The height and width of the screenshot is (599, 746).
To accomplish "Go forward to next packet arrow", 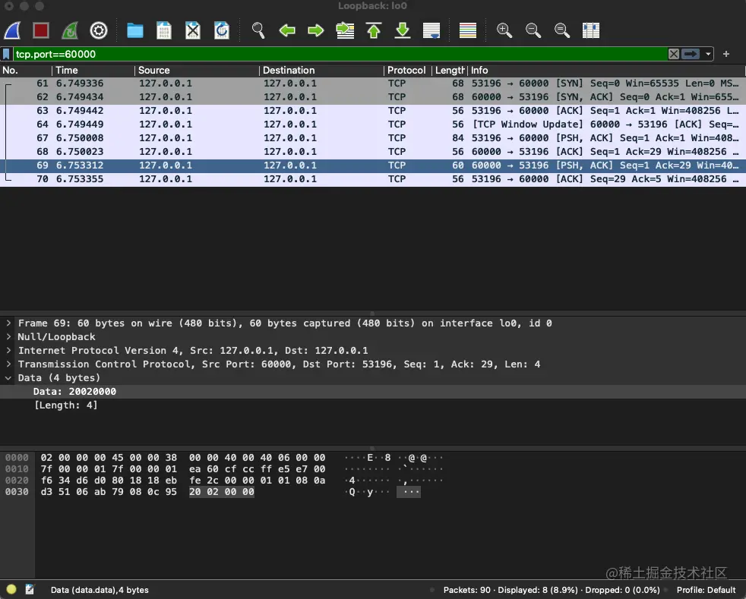I will (316, 30).
